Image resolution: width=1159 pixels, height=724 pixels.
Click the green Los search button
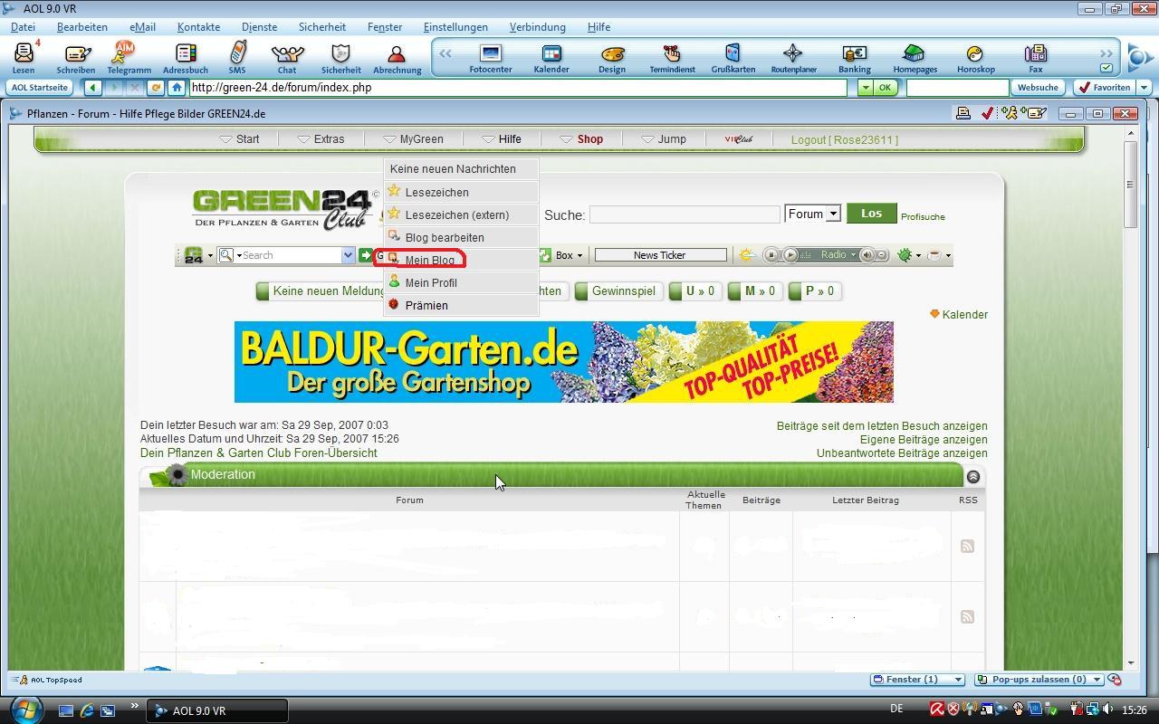(x=871, y=214)
